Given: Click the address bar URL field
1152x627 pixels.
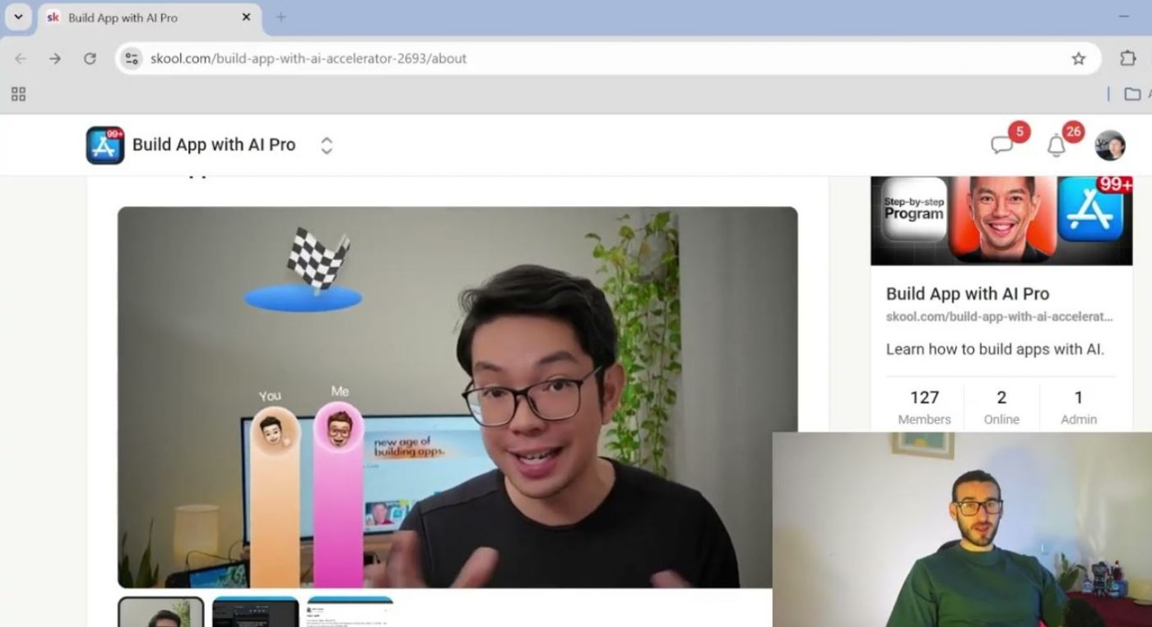Looking at the screenshot, I should coord(607,58).
